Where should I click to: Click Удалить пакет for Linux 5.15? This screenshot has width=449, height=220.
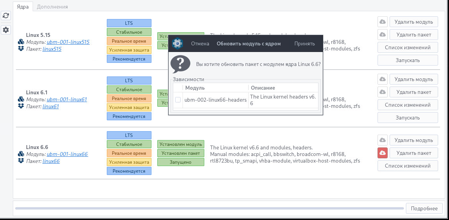point(414,34)
